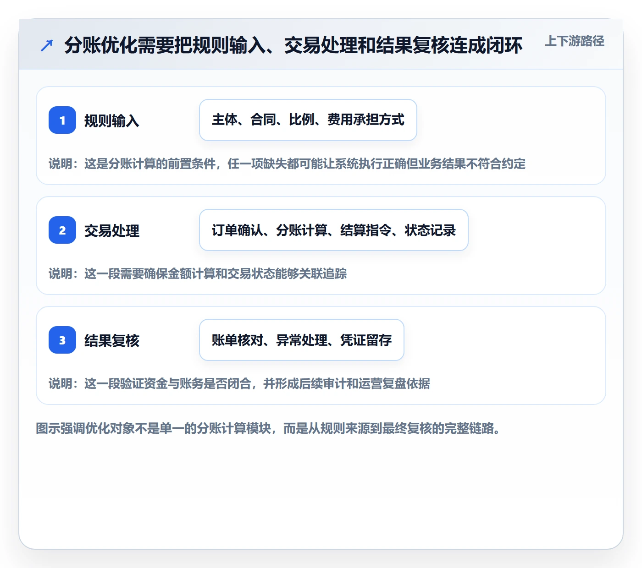Viewport: 642px width, 568px height.
Task: Click the note 说明：这一段验证资金与账务是否闭合
Action: (239, 384)
